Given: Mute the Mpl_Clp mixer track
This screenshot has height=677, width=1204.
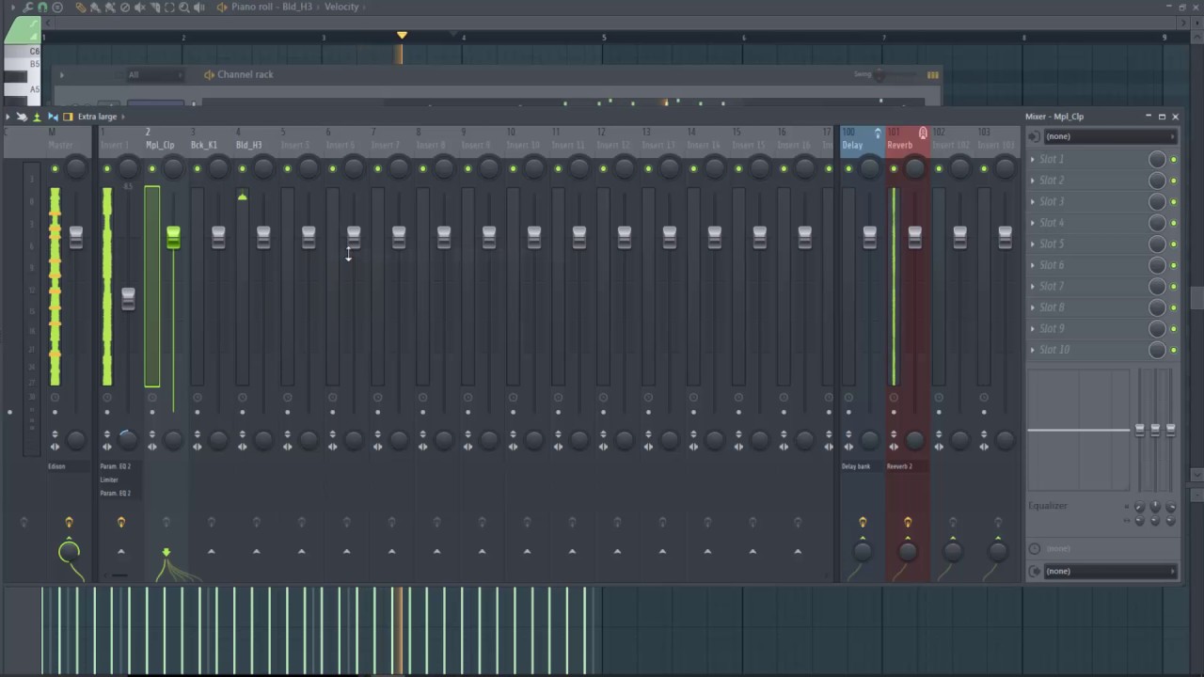Looking at the screenshot, I should [152, 169].
